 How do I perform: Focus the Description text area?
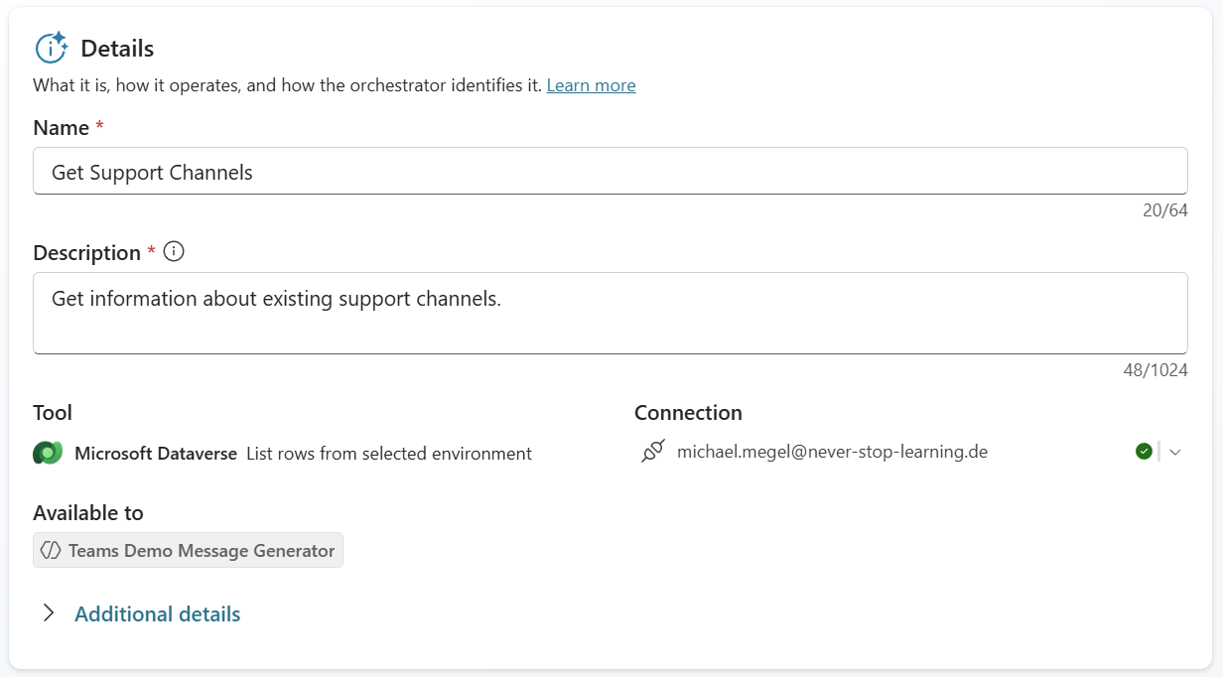point(610,313)
